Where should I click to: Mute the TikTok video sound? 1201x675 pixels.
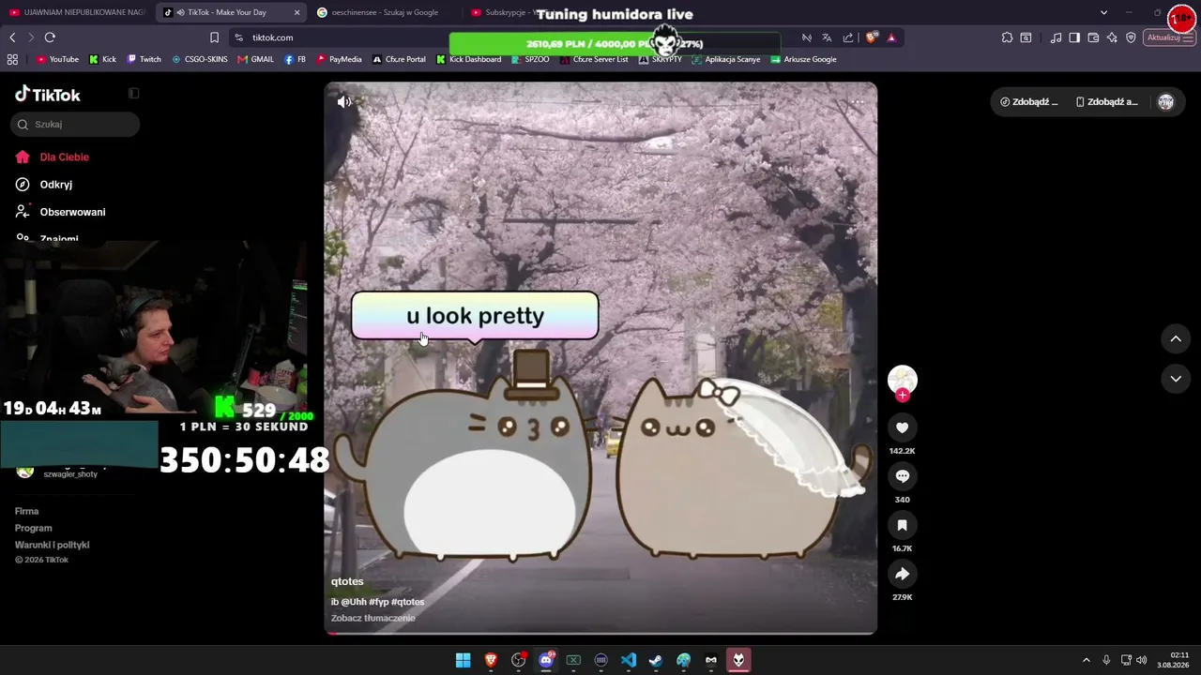[344, 101]
